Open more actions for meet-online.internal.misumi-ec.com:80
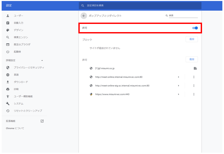The height and width of the screenshot is (154, 224). click(x=194, y=77)
